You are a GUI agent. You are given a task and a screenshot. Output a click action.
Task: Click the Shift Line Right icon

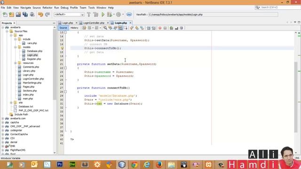point(154,28)
